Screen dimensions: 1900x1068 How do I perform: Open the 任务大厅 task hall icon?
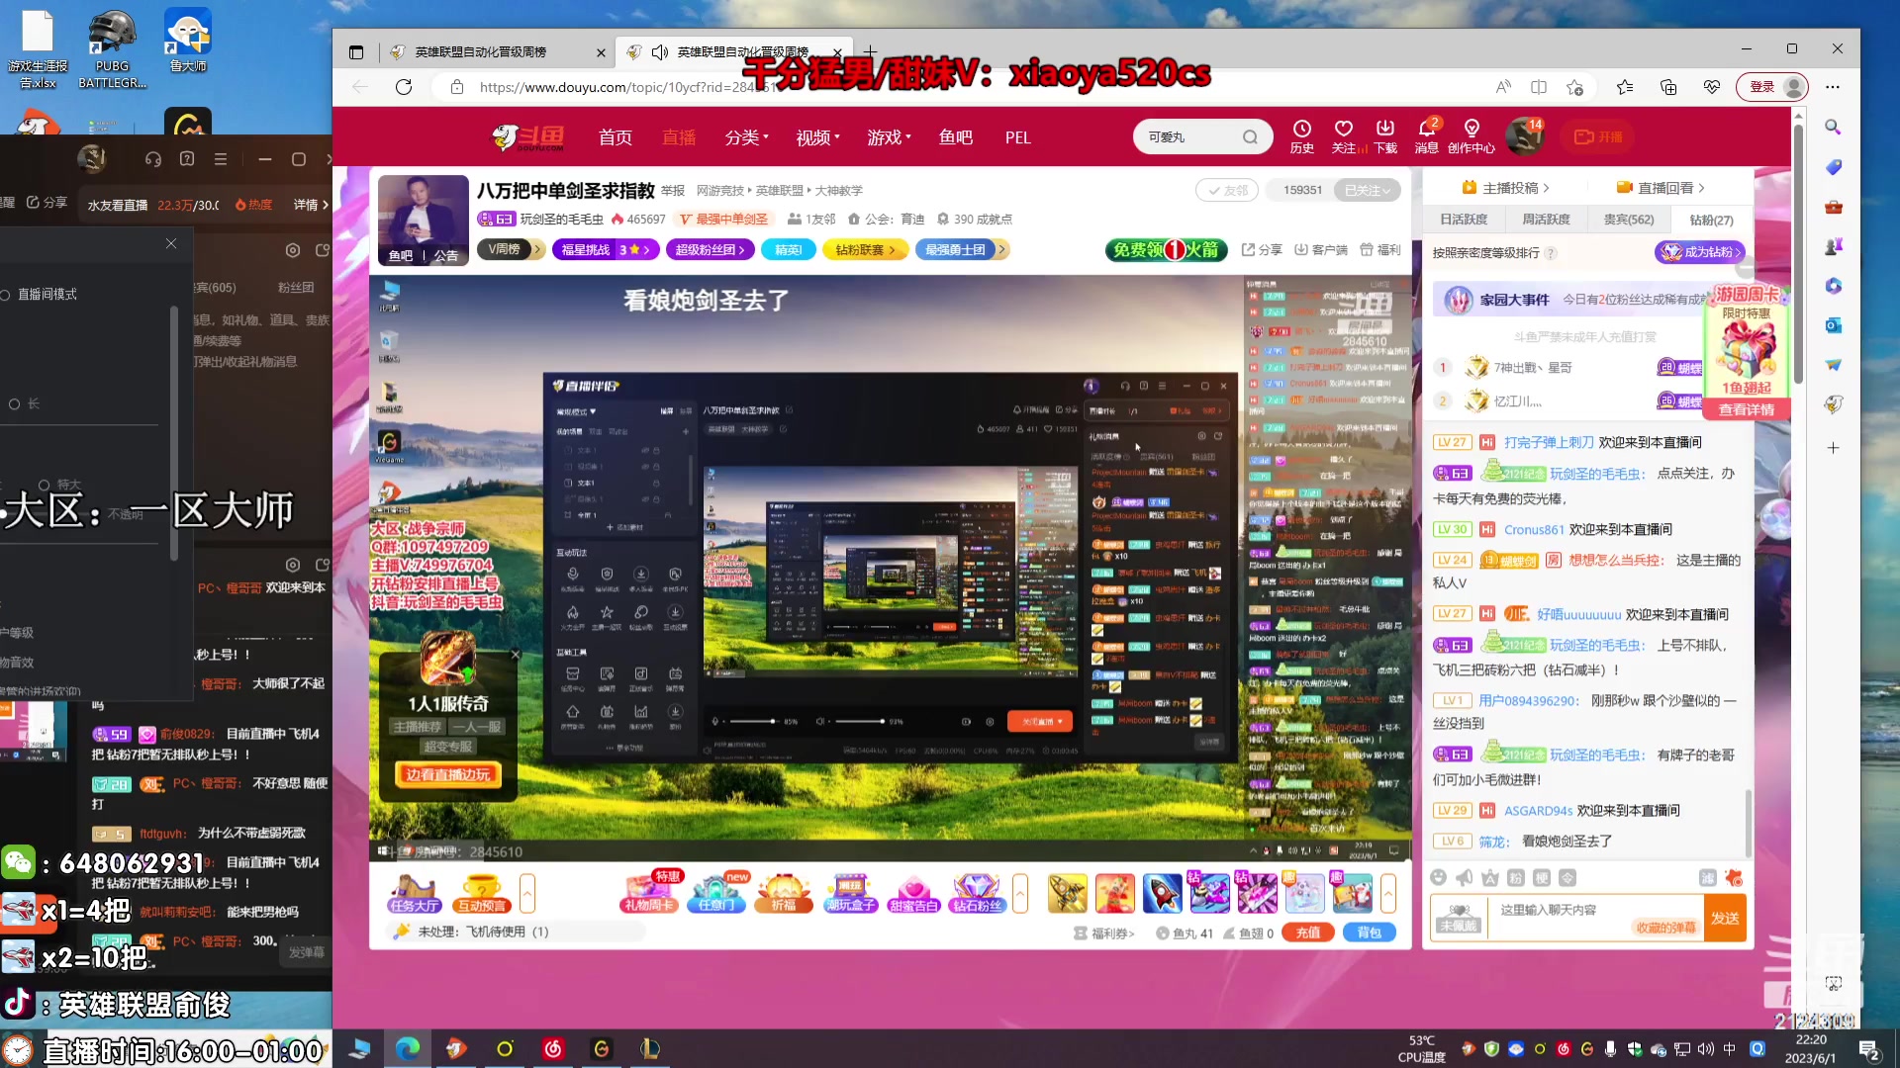tap(414, 893)
